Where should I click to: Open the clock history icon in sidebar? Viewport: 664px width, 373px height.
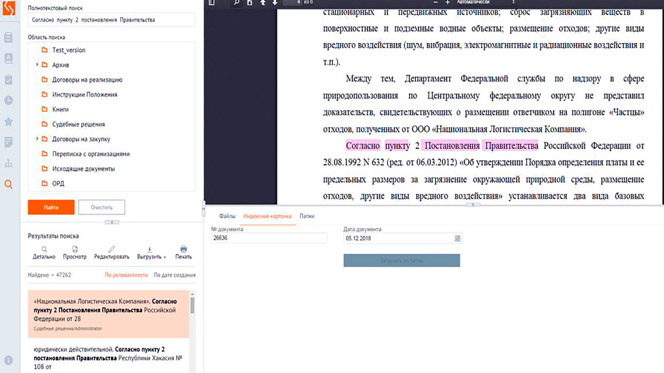tap(8, 100)
